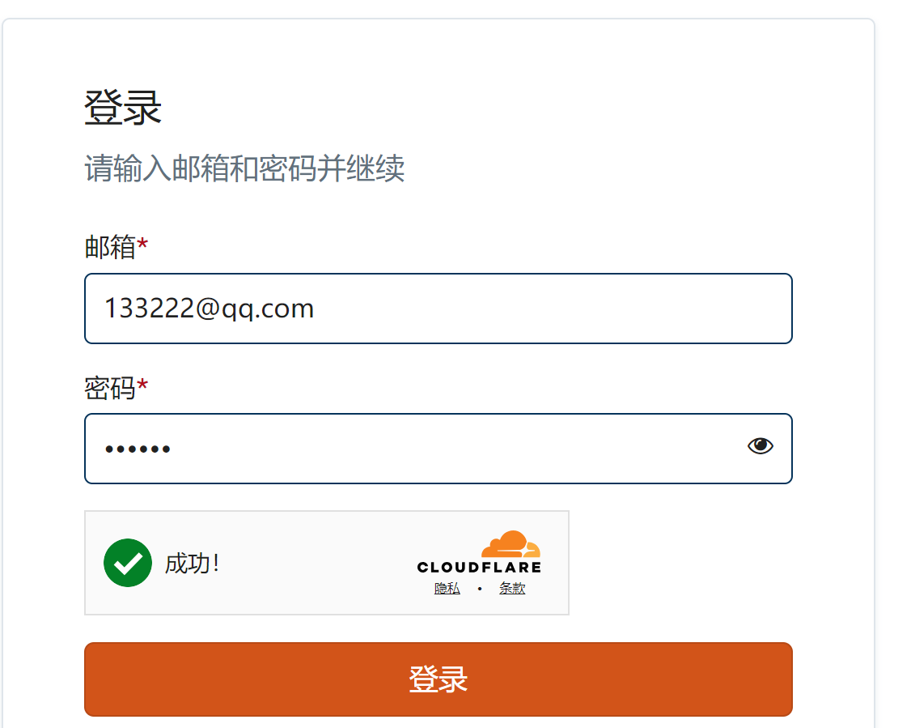911x728 pixels.
Task: Click the orange Cloudflare cloud logo
Action: pos(511,543)
